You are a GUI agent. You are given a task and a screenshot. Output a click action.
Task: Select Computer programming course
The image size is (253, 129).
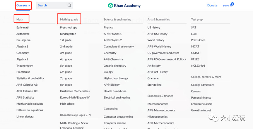point(119,117)
